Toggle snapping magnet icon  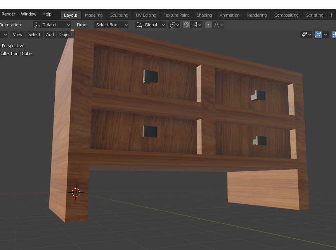(x=186, y=25)
